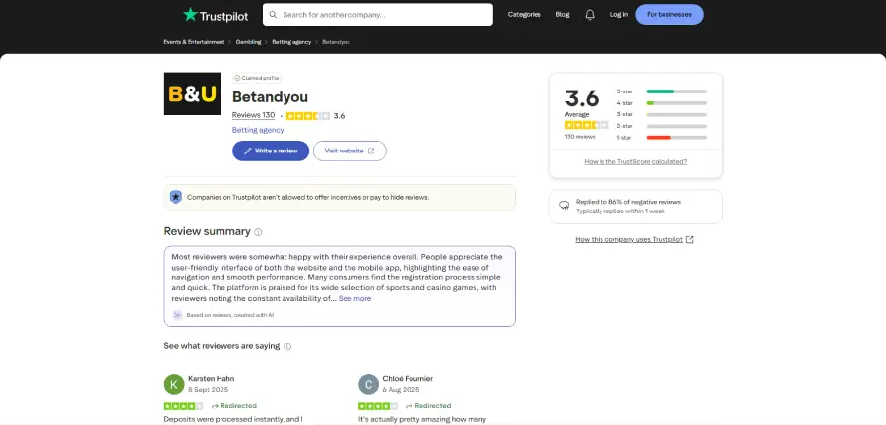Open Reviews 130 link

click(254, 116)
